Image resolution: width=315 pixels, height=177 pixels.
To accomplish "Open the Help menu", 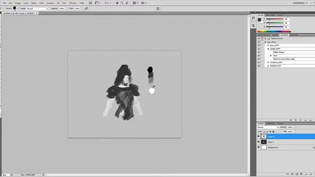I will coord(82,3).
